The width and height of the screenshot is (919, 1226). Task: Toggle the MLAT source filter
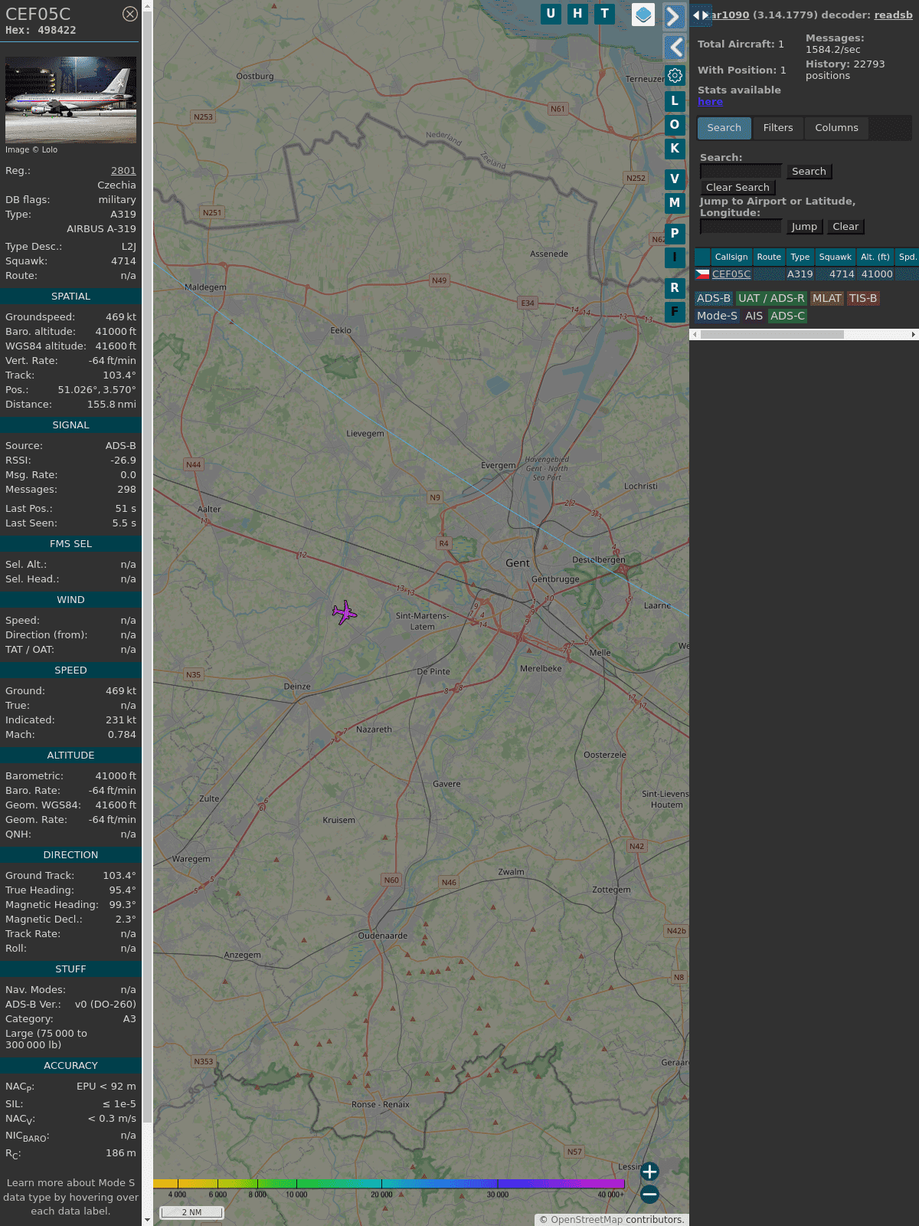tap(826, 298)
